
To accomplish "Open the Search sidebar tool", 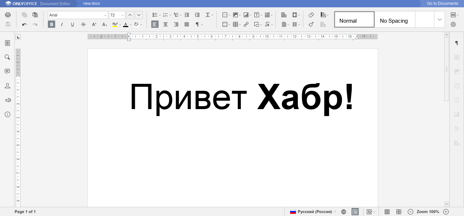I will tap(7, 57).
